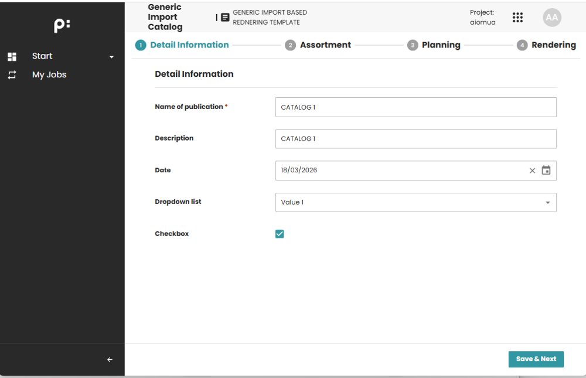Click step 1 circle for Detail Information
Viewport: 586px width, 378px height.
(141, 45)
